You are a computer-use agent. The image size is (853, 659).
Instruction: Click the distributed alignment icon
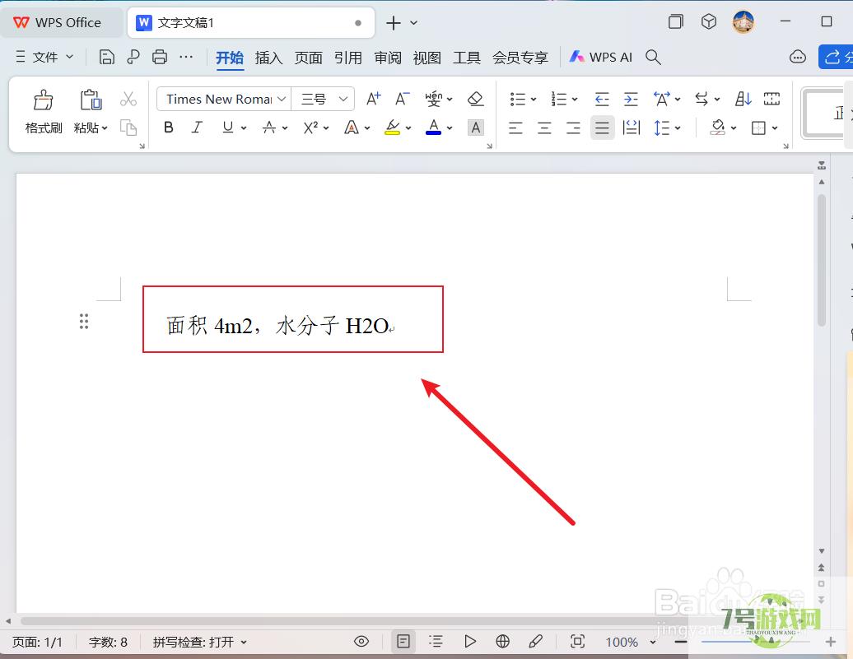[x=631, y=128]
